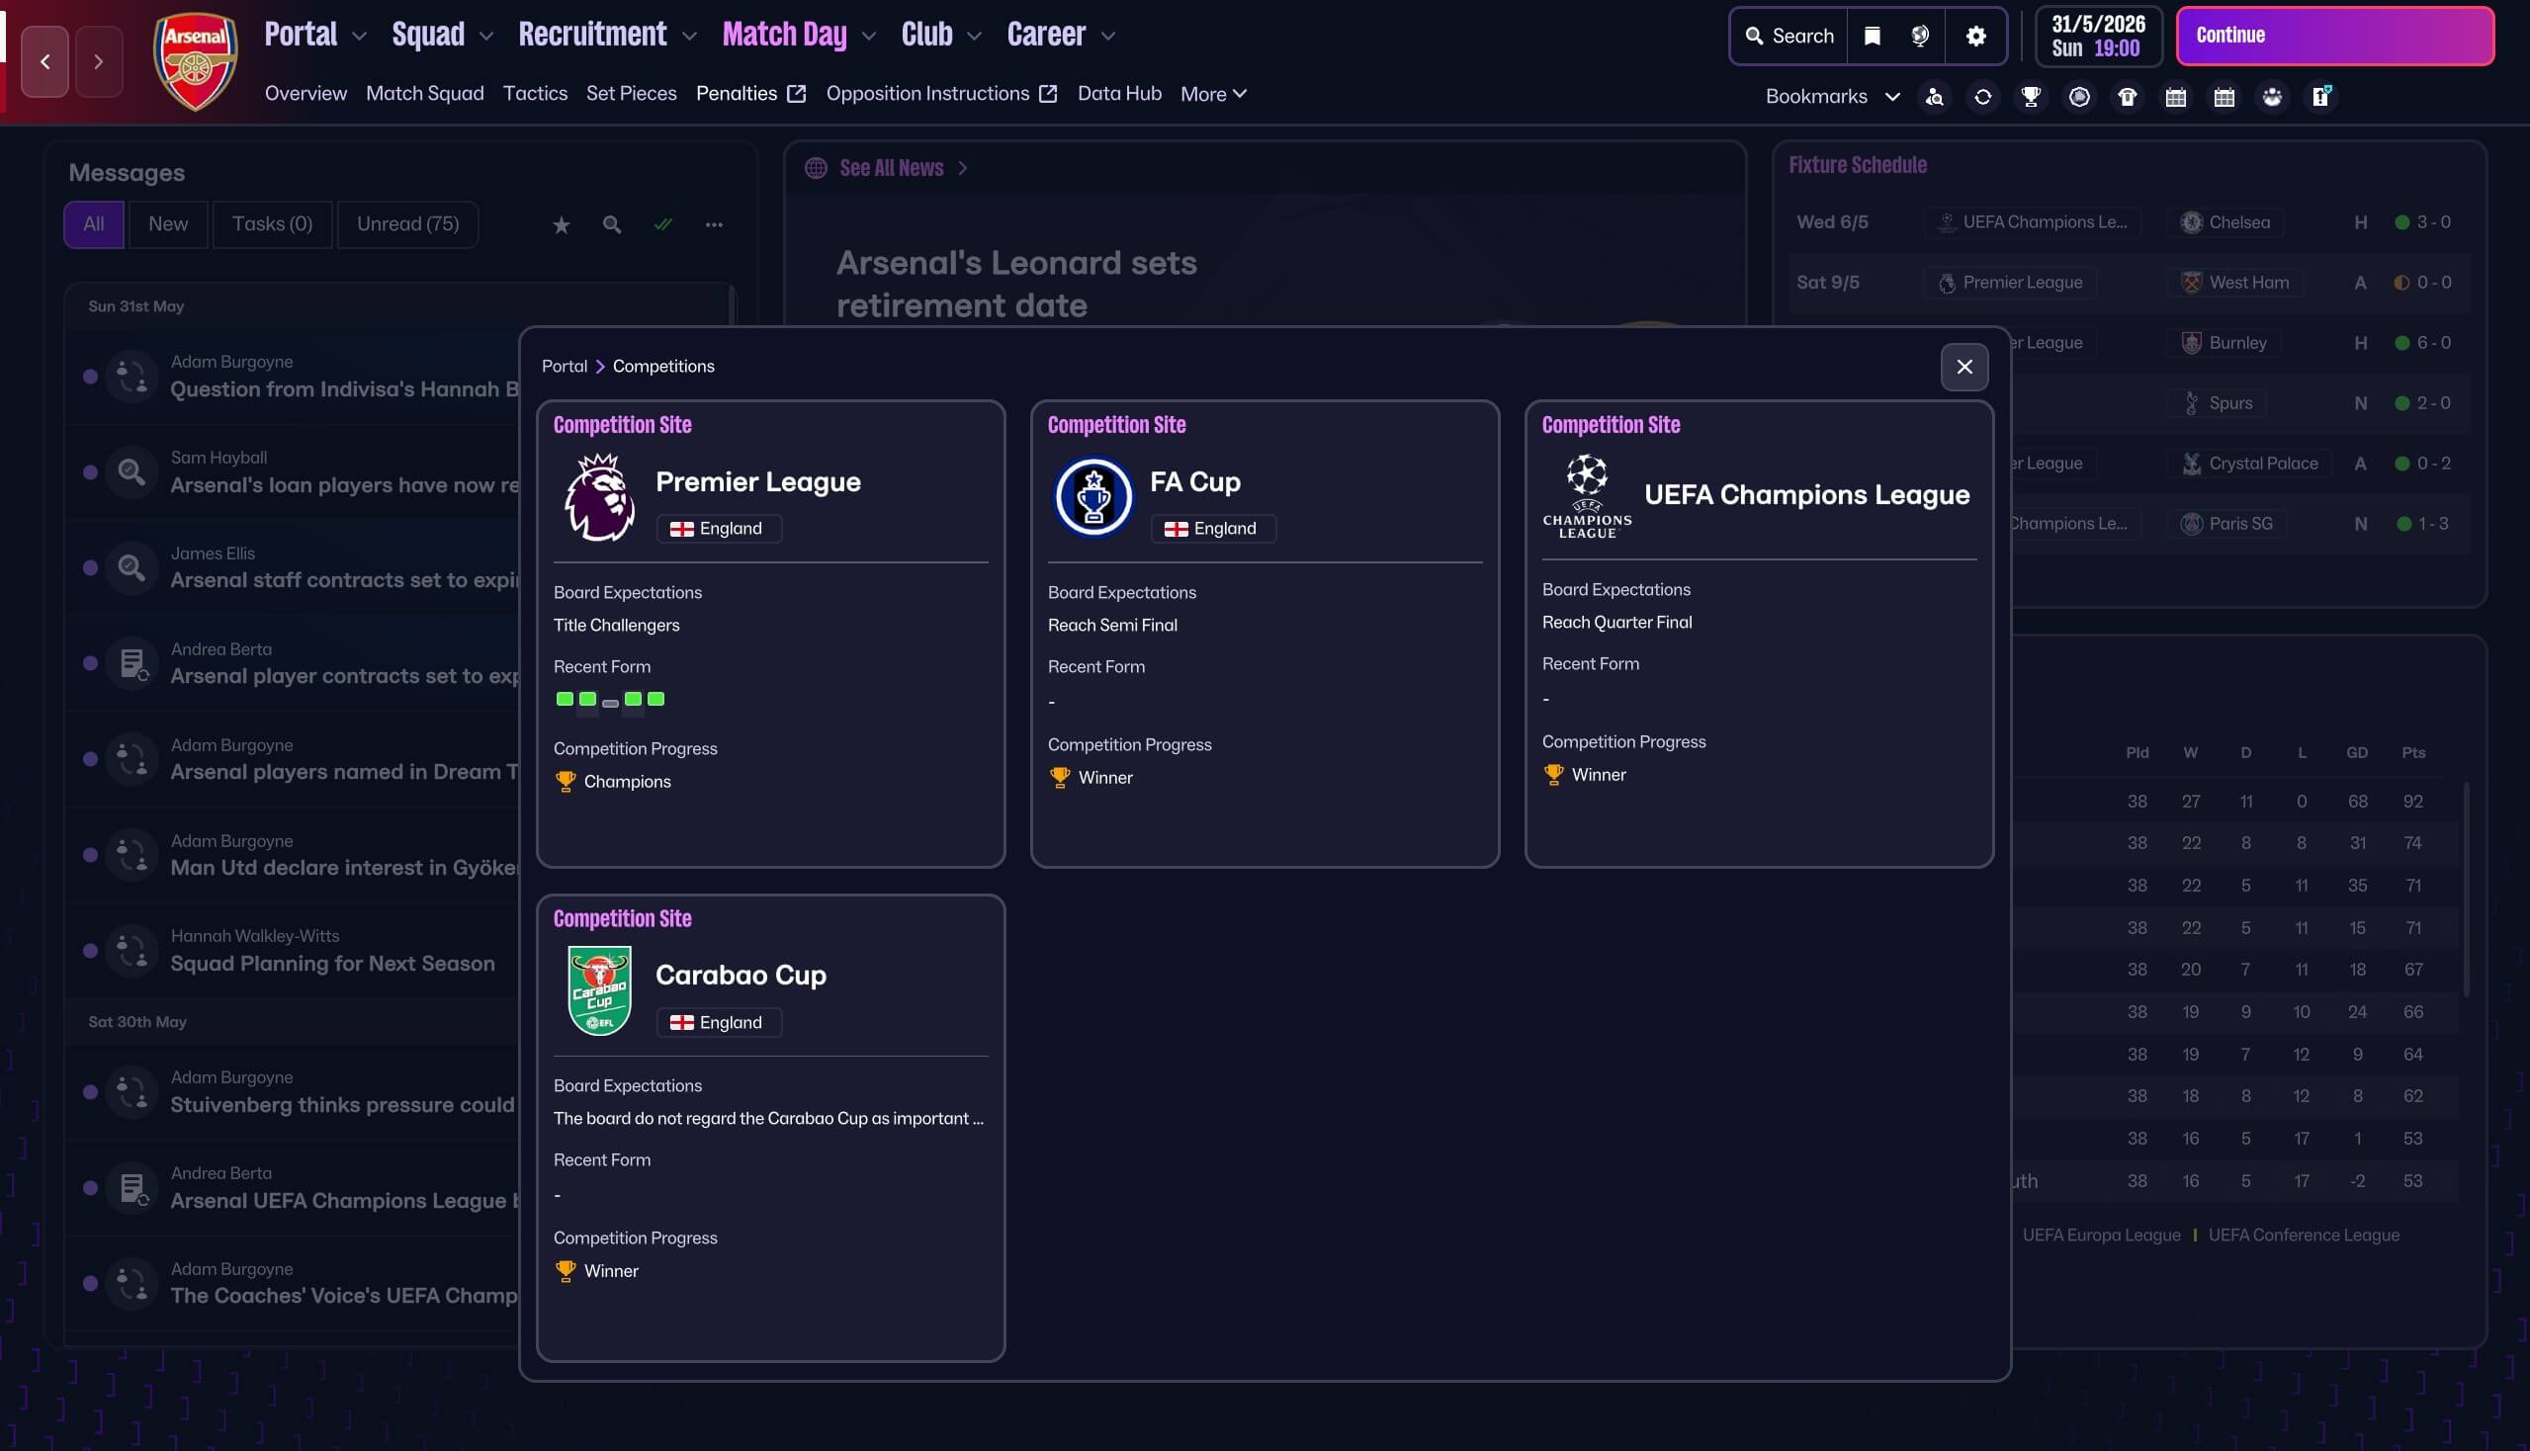2530x1451 pixels.
Task: Open the trophy bookmark icon
Action: point(2031,97)
